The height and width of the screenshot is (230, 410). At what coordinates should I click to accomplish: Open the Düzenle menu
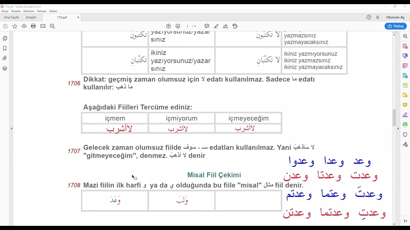16,11
